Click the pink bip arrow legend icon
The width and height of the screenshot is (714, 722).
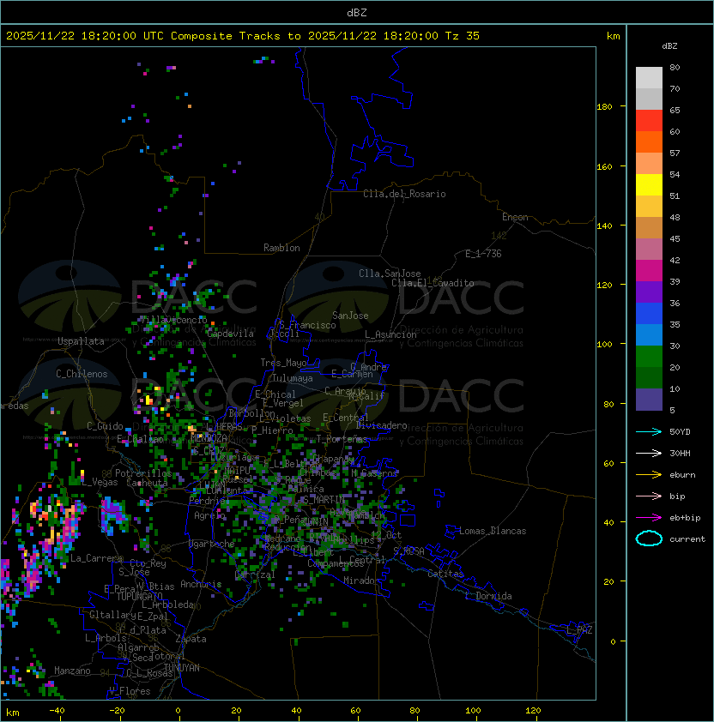tap(649, 496)
